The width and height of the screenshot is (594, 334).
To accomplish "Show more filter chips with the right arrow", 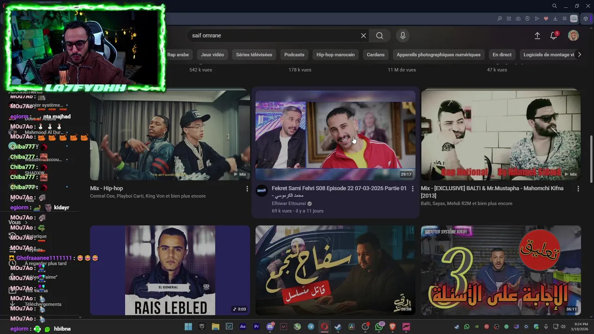I will point(579,55).
